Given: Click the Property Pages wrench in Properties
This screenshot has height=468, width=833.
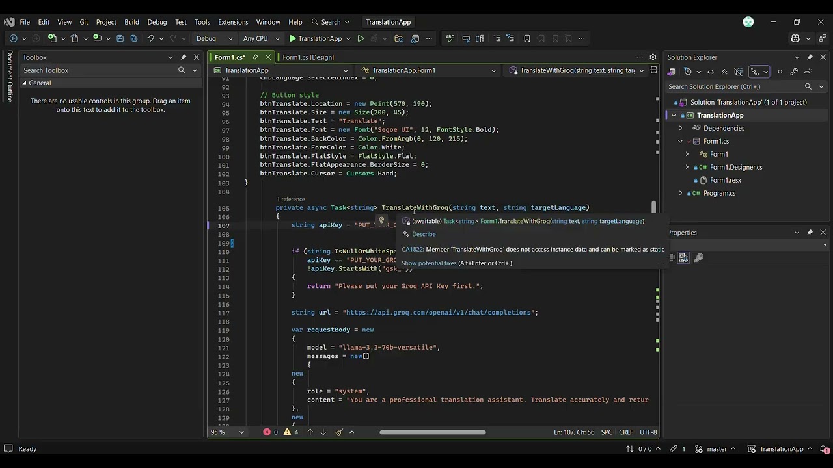Looking at the screenshot, I should (698, 257).
